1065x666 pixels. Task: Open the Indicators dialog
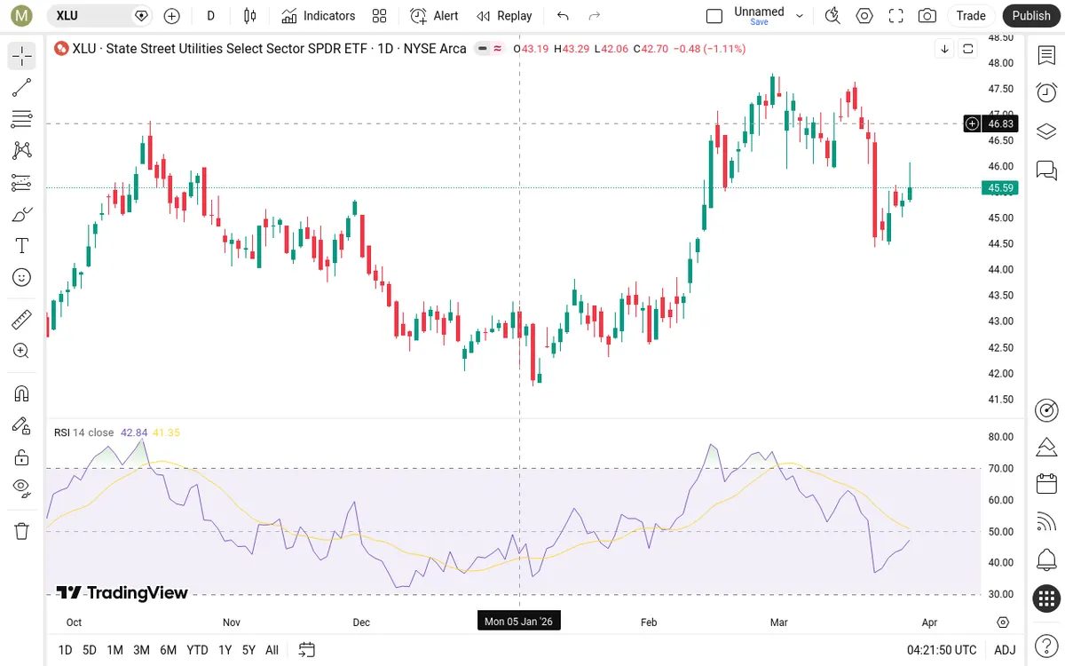[318, 16]
